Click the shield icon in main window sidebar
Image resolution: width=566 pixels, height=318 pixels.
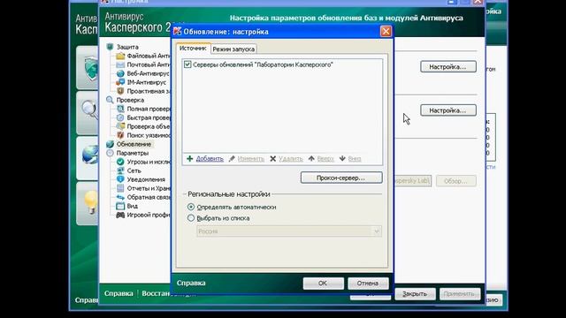(x=91, y=68)
